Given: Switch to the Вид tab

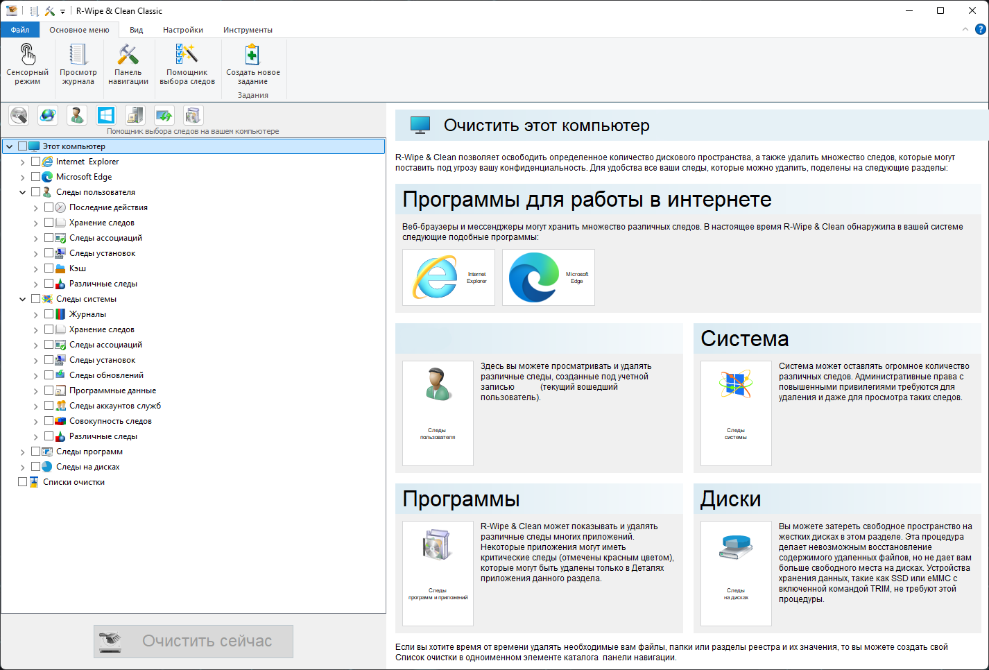Looking at the screenshot, I should 136,30.
